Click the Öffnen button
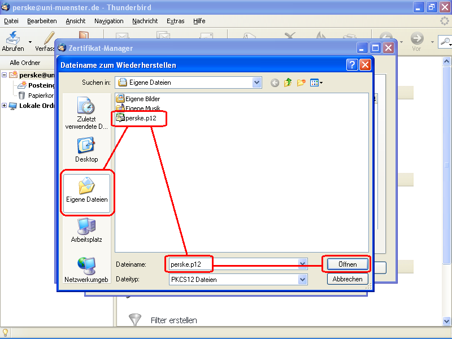 click(x=347, y=264)
